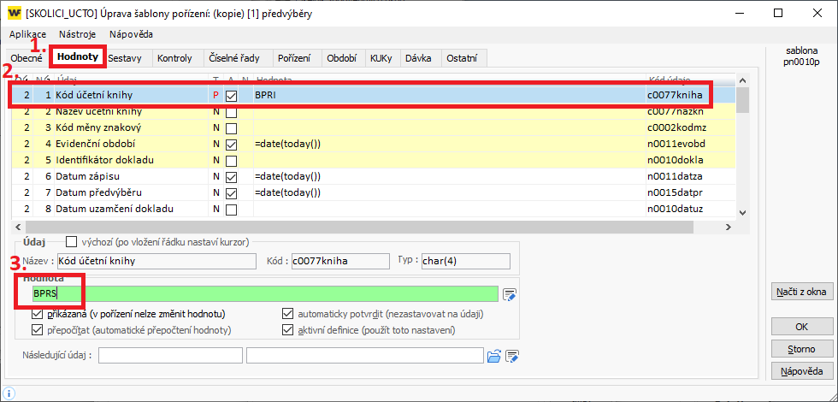Switch to the Hodnoty tab
838x402 pixels.
tap(78, 57)
